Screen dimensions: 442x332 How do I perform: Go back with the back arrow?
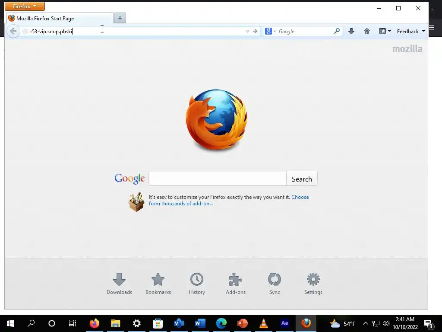13,31
